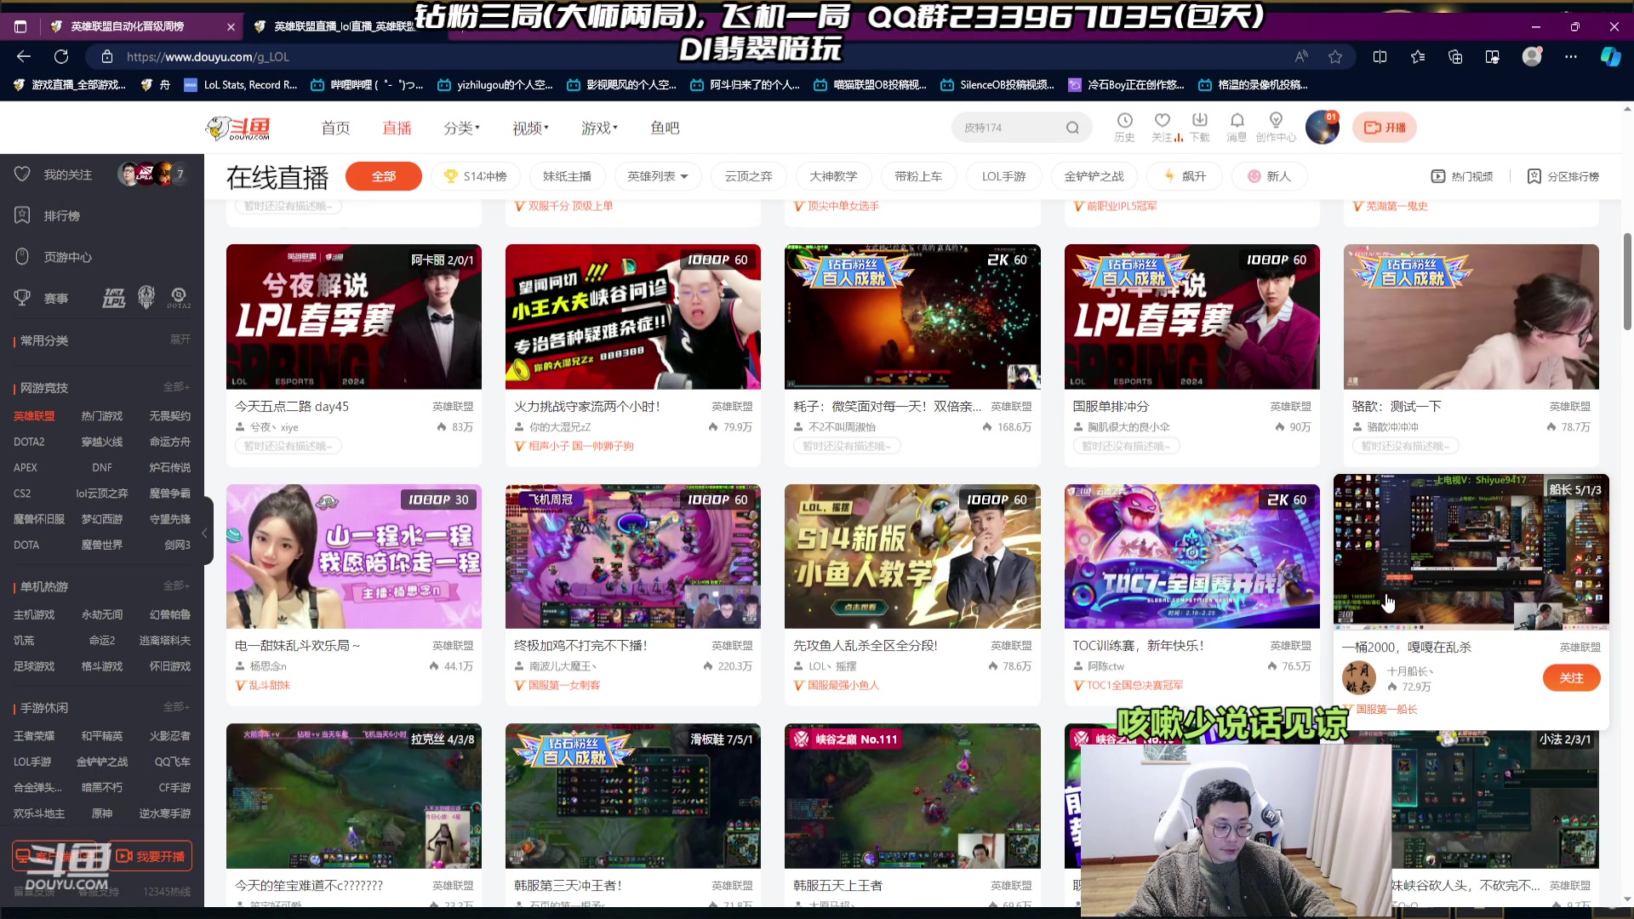The image size is (1634, 919).
Task: Open 英雄联盟 category in sidebar
Action: (34, 416)
